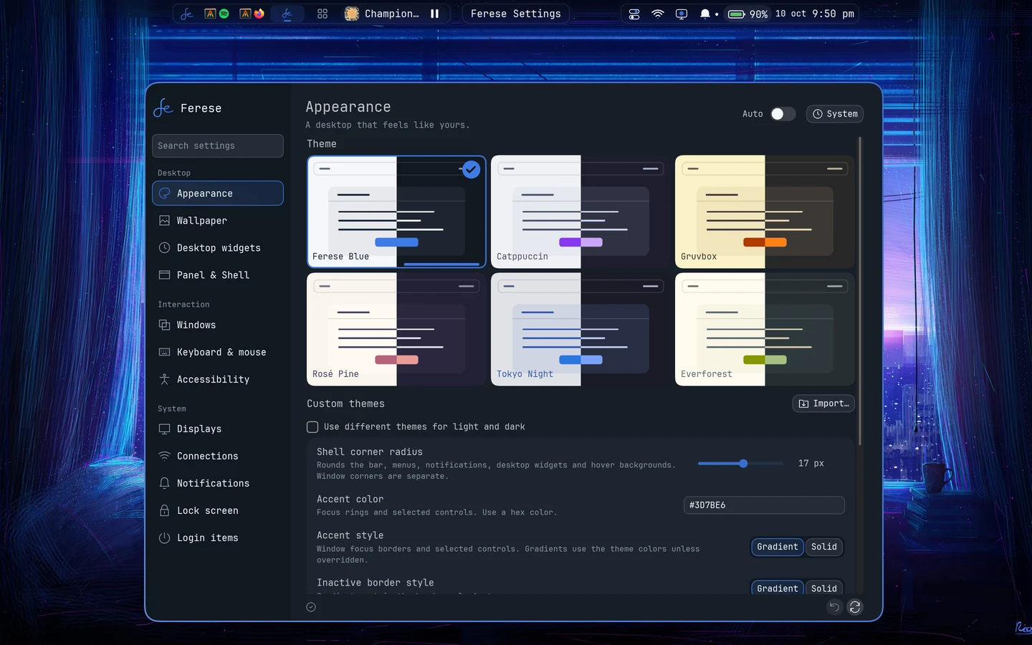Open Accessibility settings
The height and width of the screenshot is (645, 1032).
pyautogui.click(x=218, y=380)
